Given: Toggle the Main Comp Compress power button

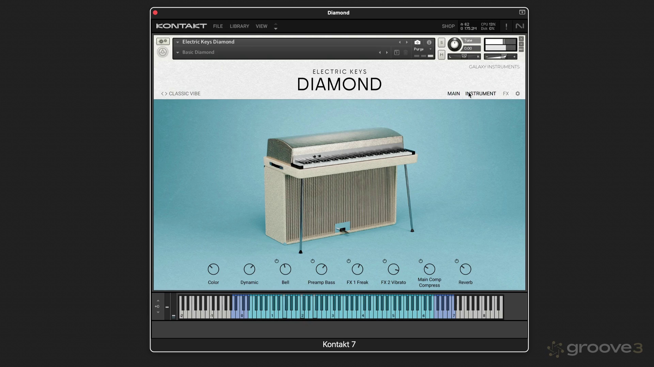Looking at the screenshot, I should 421,261.
